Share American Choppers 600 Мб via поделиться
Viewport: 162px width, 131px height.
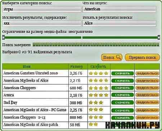pyautogui.click(x=147, y=88)
